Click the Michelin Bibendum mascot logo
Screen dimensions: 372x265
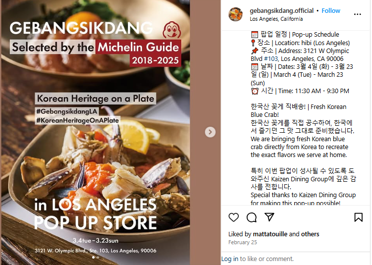172,30
